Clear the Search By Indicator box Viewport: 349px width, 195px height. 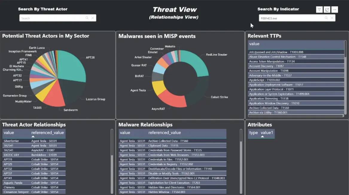(x=332, y=18)
